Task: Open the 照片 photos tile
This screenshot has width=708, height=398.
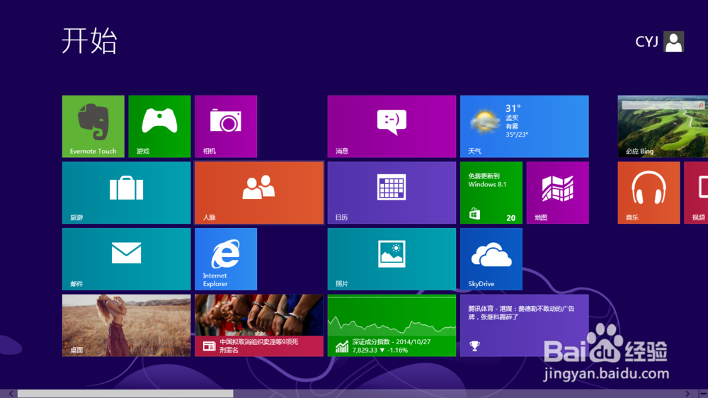Action: (x=392, y=259)
